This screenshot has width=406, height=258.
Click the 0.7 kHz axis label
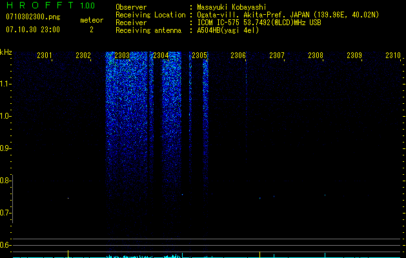coord(5,213)
